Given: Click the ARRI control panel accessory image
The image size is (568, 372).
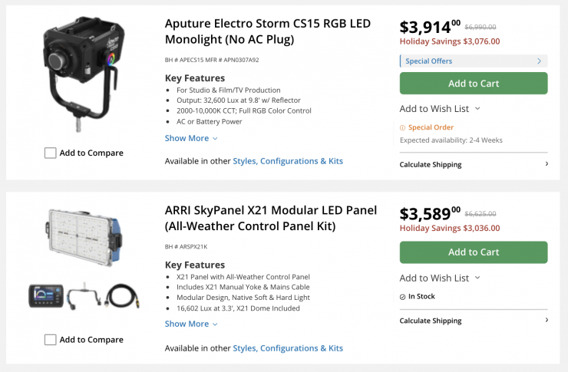Looking at the screenshot, I should click(x=46, y=296).
